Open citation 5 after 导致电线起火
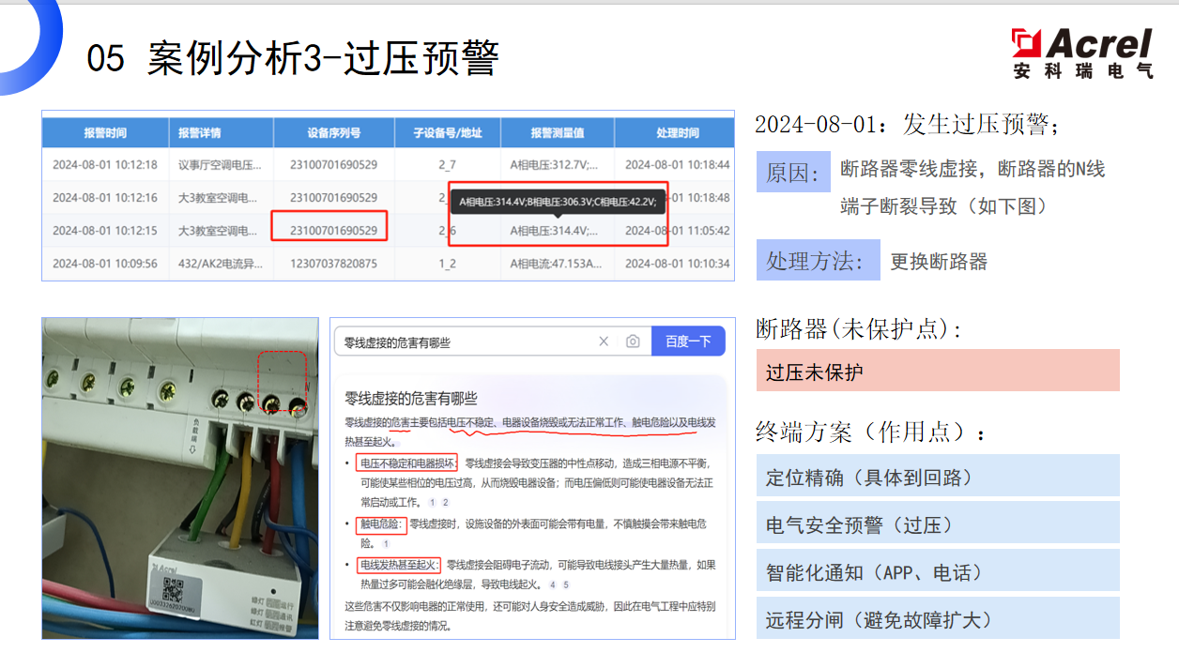 click(566, 584)
